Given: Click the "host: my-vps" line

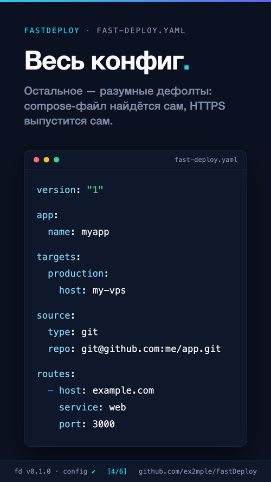Looking at the screenshot, I should coord(92,290).
